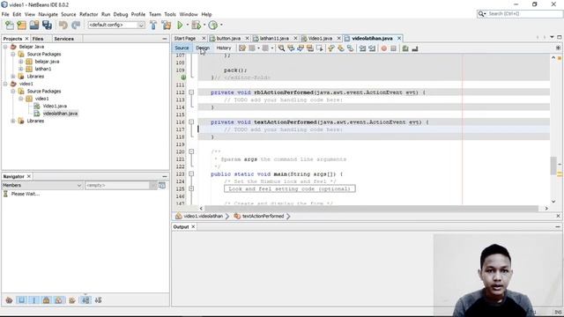
Task: Toggle Show Fields filter in Navigator
Action: [21, 300]
